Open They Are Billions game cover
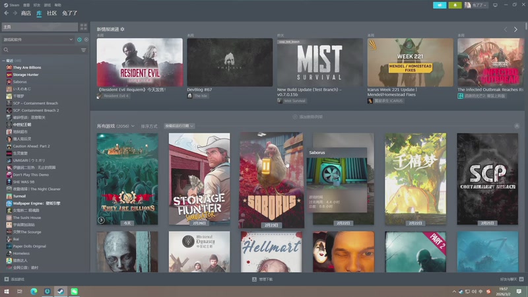 tap(127, 179)
